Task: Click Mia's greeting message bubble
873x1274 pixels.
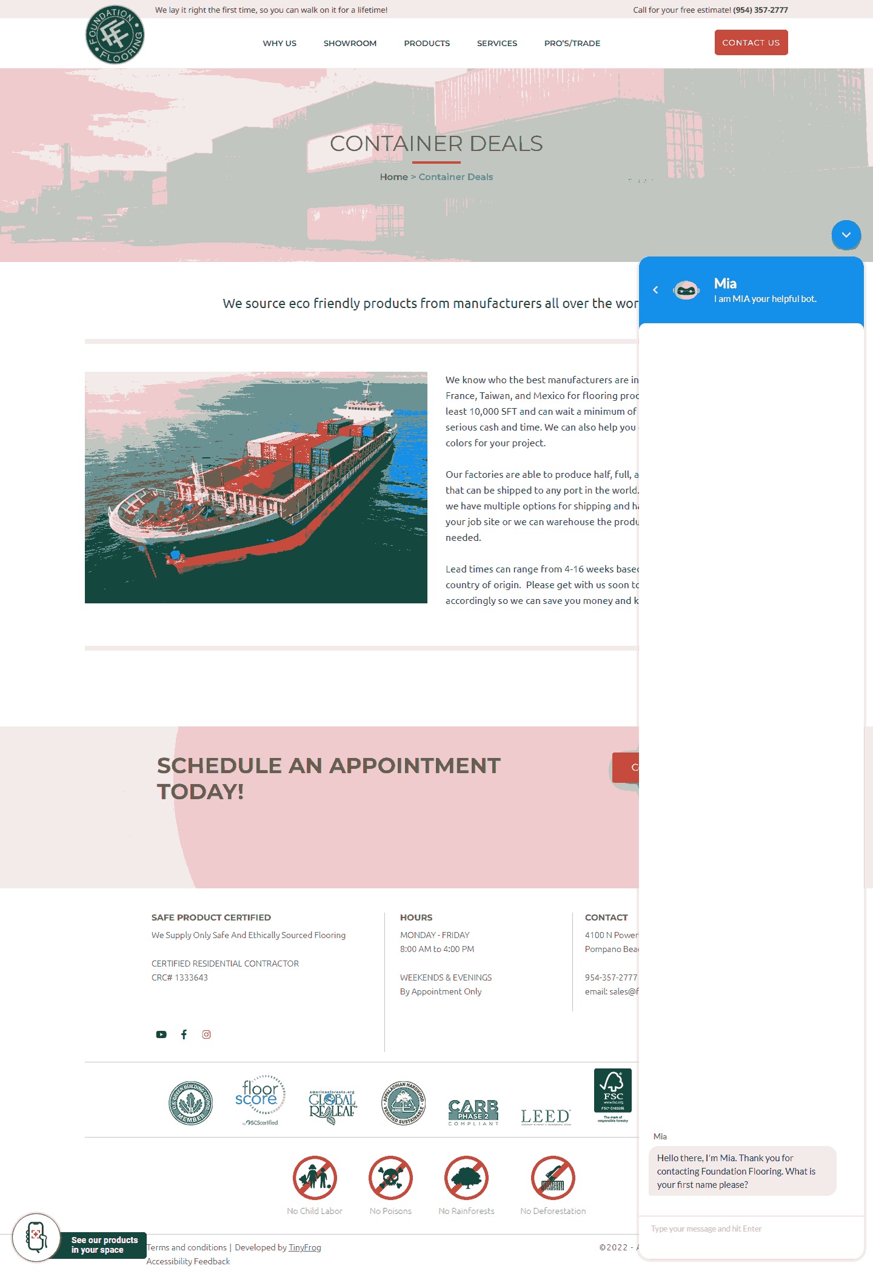Action: click(742, 1171)
